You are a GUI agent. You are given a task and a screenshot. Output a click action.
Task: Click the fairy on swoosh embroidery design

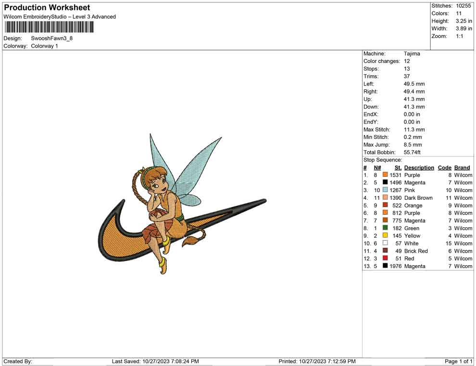point(182,204)
